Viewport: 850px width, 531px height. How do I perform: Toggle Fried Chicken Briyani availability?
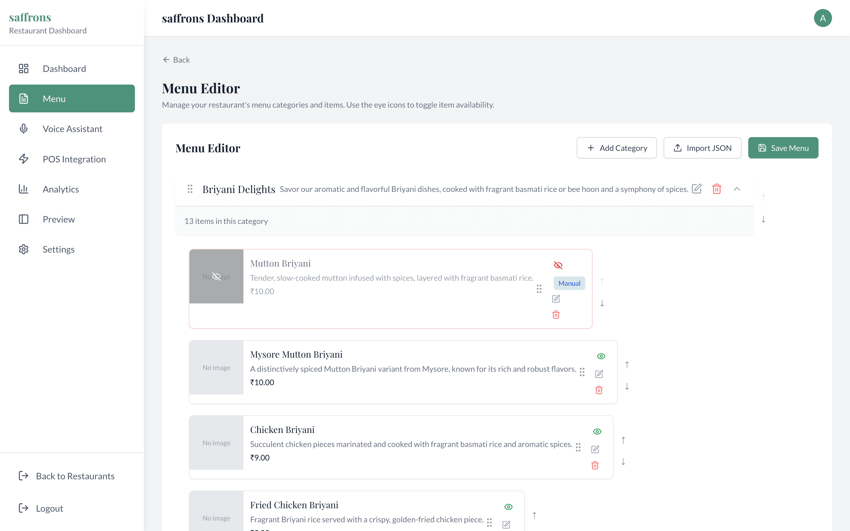[508, 507]
